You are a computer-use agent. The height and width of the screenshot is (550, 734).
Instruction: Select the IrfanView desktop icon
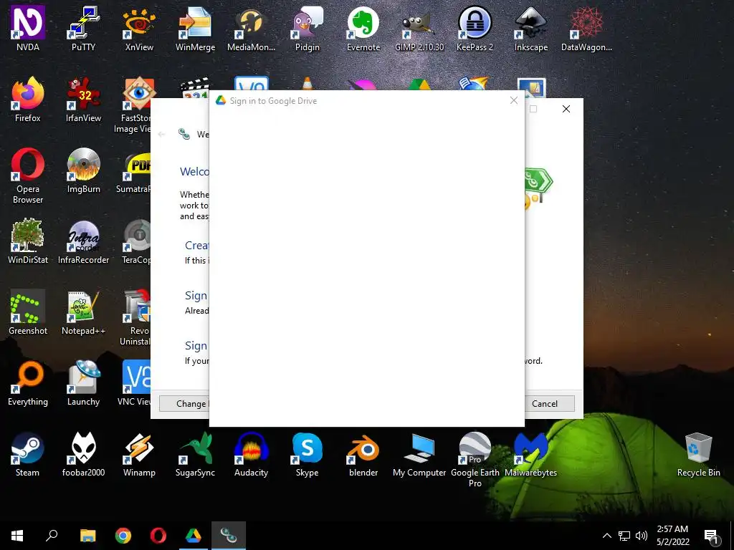83,99
